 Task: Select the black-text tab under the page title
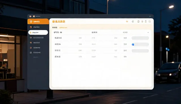(55, 27)
